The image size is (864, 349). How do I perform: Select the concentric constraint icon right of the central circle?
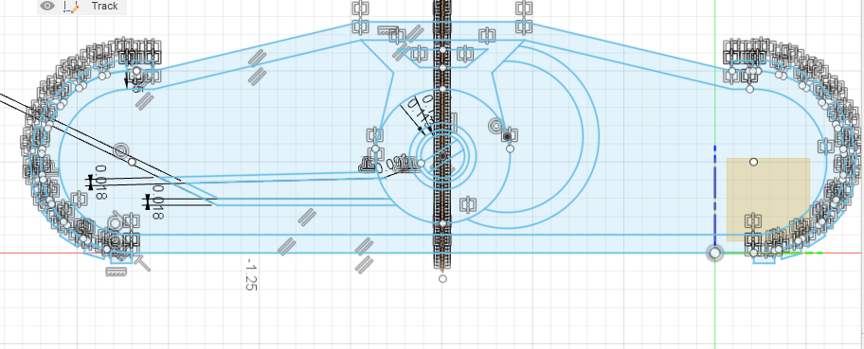[x=495, y=126]
